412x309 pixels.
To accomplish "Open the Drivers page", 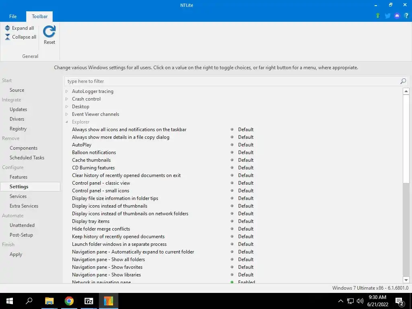I will click(x=17, y=119).
